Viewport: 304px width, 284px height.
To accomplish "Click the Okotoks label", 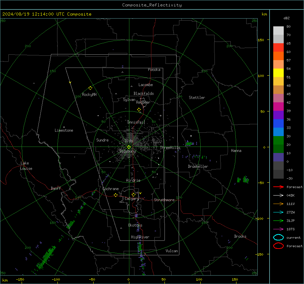I will tap(135, 225).
